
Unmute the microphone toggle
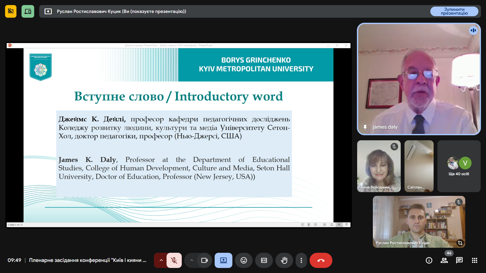[x=174, y=260]
